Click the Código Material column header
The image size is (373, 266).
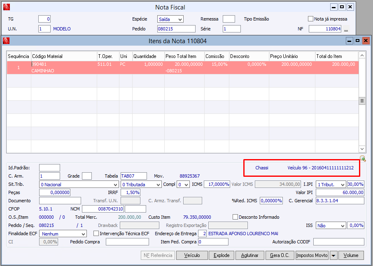[64, 56]
